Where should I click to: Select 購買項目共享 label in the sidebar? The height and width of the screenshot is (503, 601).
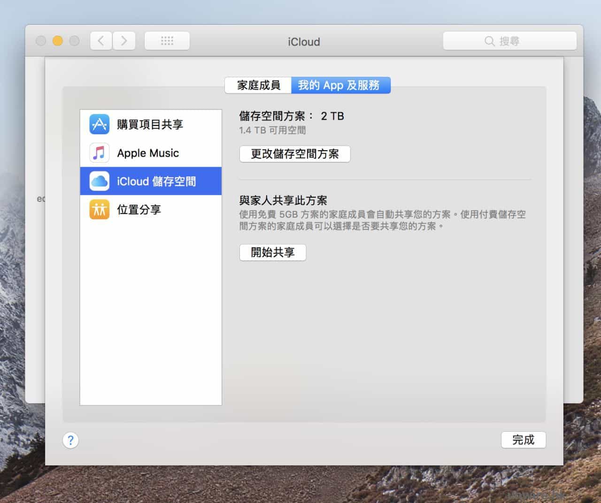coord(150,124)
